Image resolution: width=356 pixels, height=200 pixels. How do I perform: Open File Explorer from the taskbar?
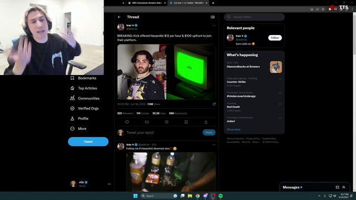[190, 196]
